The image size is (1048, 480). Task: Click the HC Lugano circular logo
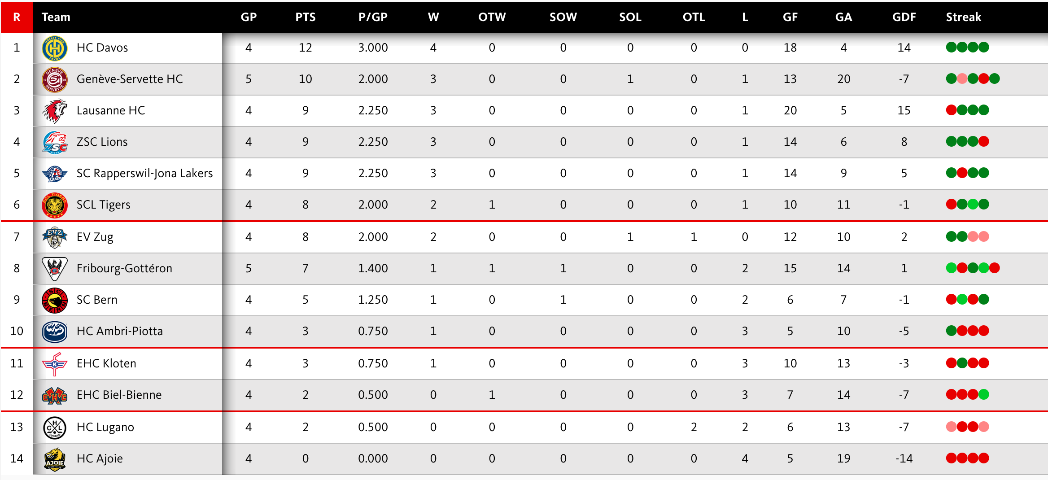pos(54,428)
